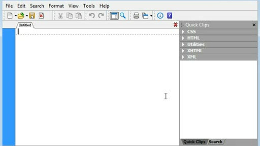Open the Tools menu
Viewport: 260px width, 146px height.
click(x=89, y=6)
